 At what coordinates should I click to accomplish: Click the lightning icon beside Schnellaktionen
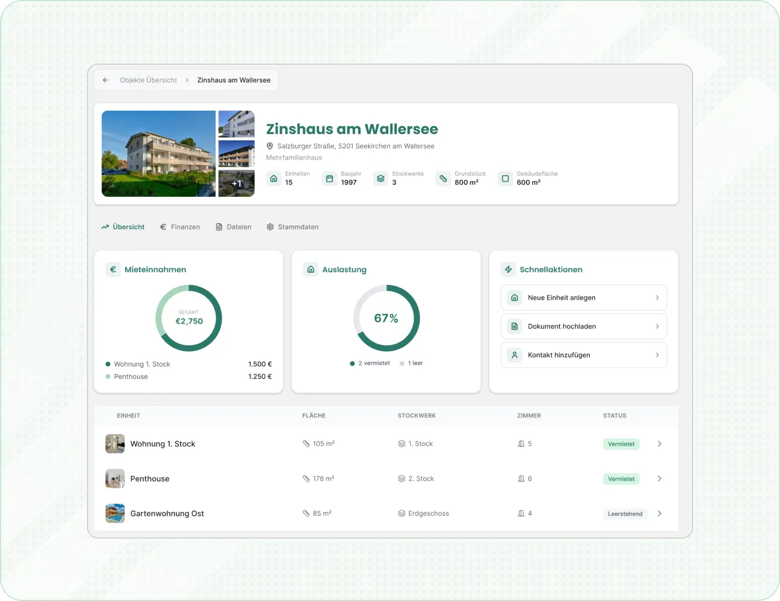tap(508, 270)
